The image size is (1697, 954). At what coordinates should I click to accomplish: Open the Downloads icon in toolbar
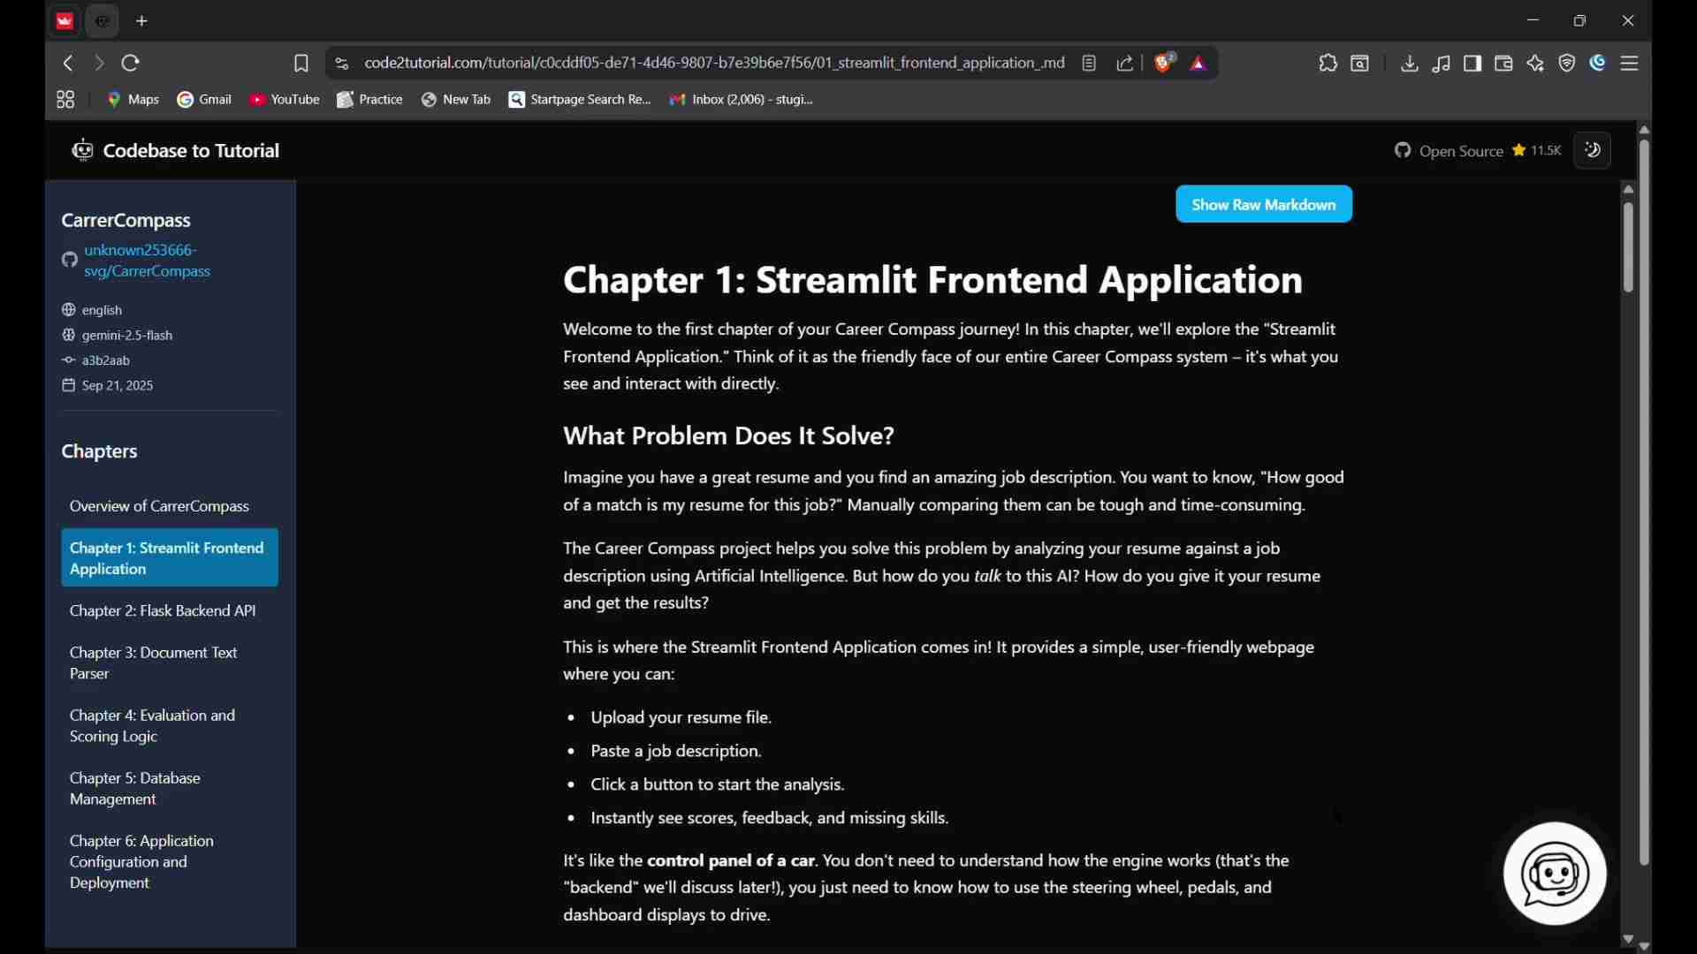pos(1412,64)
